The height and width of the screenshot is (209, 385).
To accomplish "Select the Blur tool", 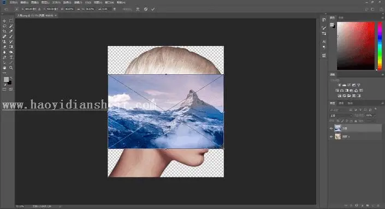I will pyautogui.click(x=4, y=52).
